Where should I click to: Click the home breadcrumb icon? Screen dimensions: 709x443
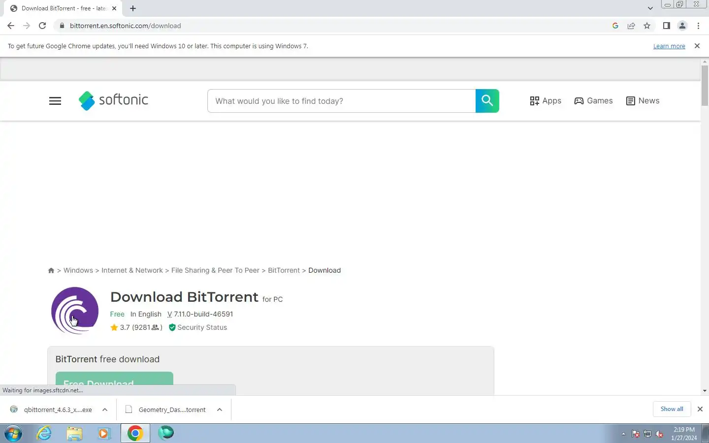tap(51, 271)
